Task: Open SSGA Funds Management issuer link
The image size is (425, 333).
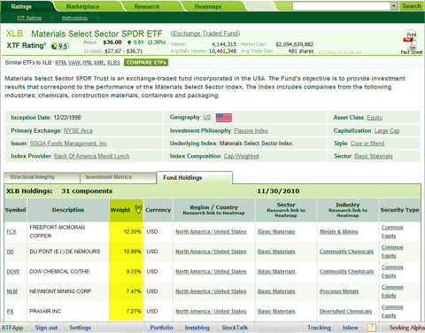Action: click(68, 143)
